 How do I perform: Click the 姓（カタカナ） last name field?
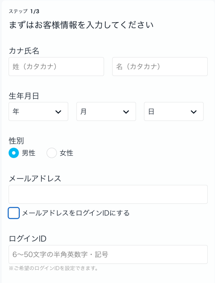point(56,67)
